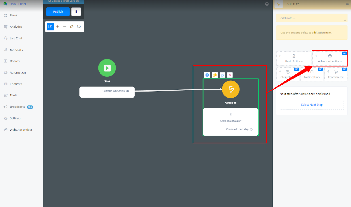
Task: Click the blue add-folder icon in canvas toolbar
Action: pos(50,27)
